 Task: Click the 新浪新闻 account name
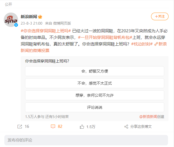[29, 17]
